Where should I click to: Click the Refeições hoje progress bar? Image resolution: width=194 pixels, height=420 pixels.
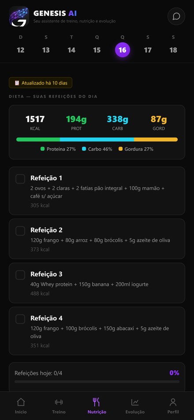(97, 381)
